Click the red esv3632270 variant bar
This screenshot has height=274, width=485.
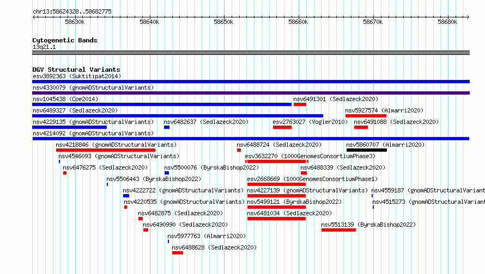coord(276,161)
